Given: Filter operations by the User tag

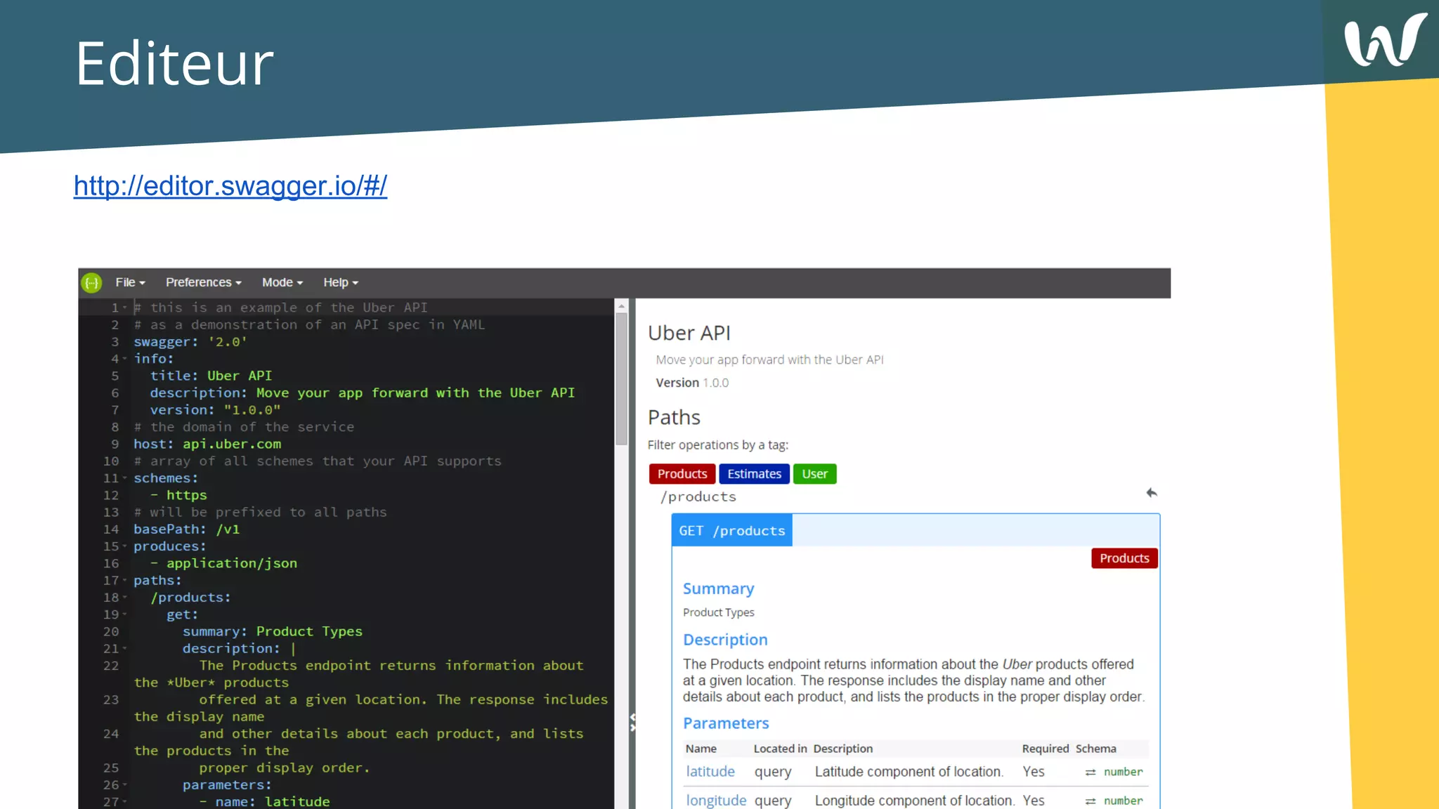Looking at the screenshot, I should [815, 474].
